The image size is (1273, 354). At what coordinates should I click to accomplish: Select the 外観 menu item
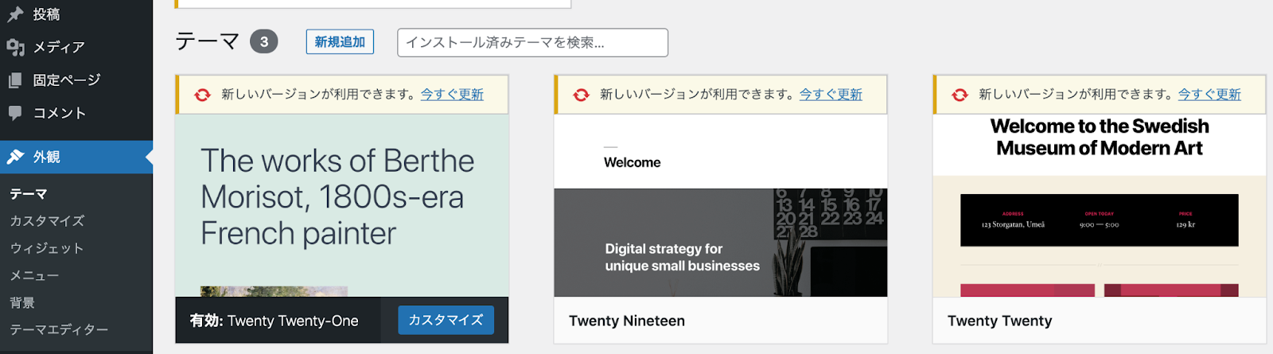(76, 157)
